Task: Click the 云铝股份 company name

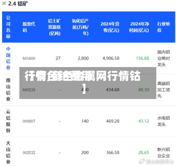Action: point(8,121)
